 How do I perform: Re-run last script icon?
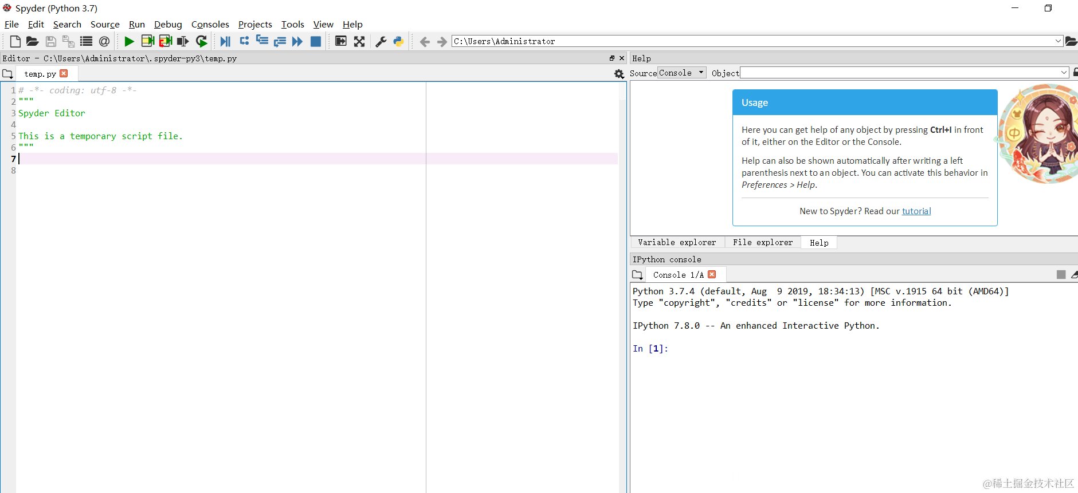[x=202, y=41]
